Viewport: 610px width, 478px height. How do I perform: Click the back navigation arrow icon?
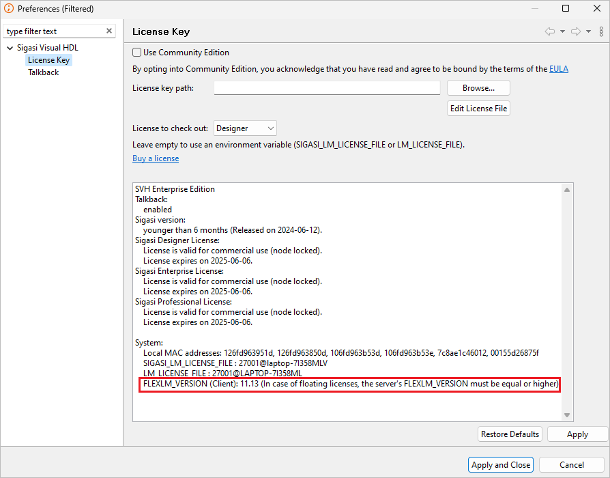point(550,31)
